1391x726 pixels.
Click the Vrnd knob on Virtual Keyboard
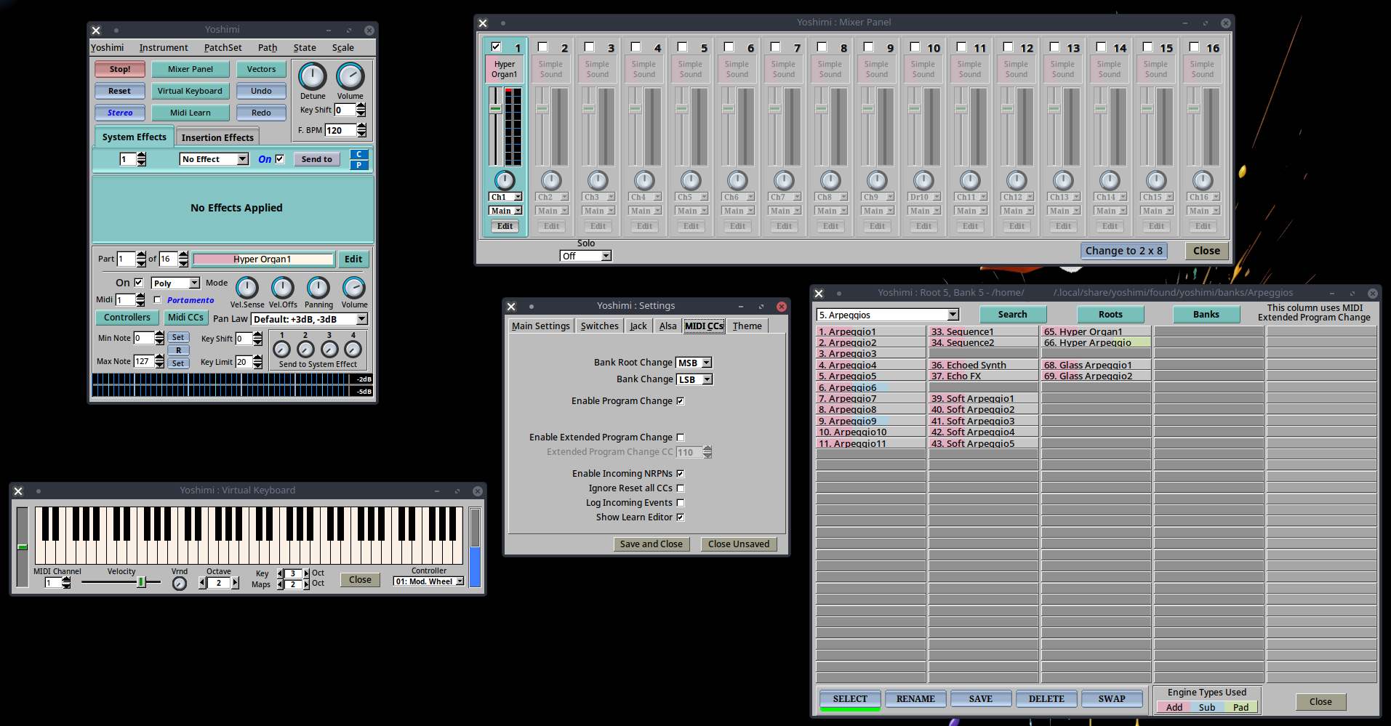pyautogui.click(x=180, y=583)
